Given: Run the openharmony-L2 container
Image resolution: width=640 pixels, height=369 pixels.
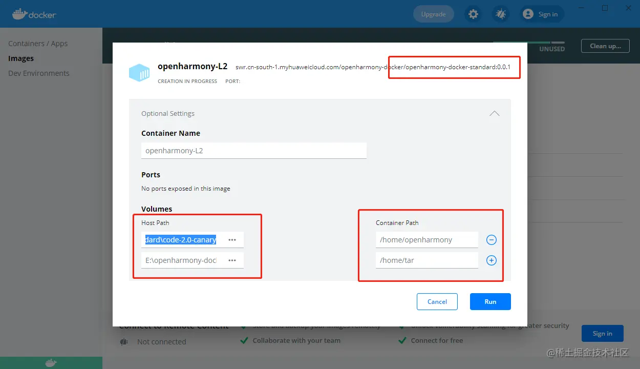Looking at the screenshot, I should [490, 301].
